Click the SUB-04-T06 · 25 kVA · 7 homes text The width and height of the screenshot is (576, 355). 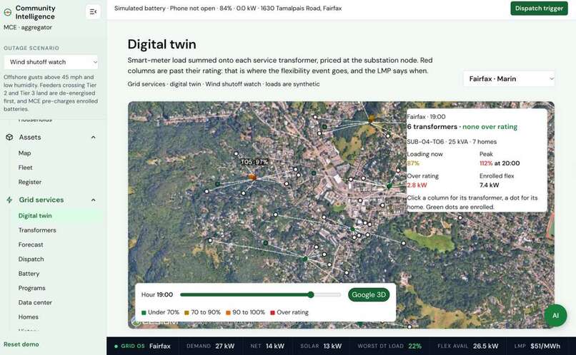point(452,142)
